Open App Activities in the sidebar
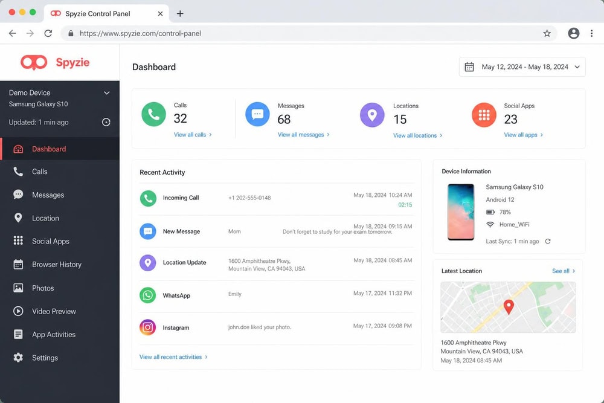This screenshot has height=403, width=604. coord(60,334)
